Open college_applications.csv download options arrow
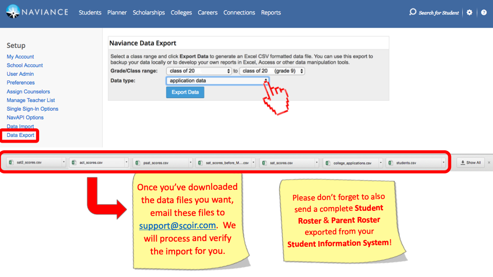The width and height of the screenshot is (493, 277). [381, 163]
